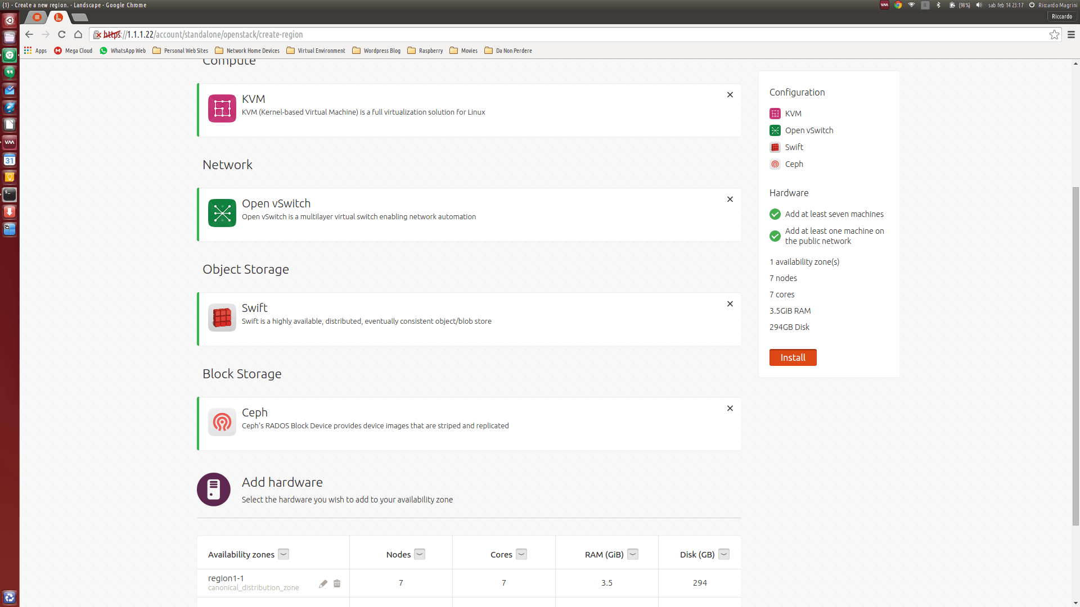The width and height of the screenshot is (1080, 607).
Task: Click the Swift icon in Configuration sidebar
Action: (x=775, y=147)
